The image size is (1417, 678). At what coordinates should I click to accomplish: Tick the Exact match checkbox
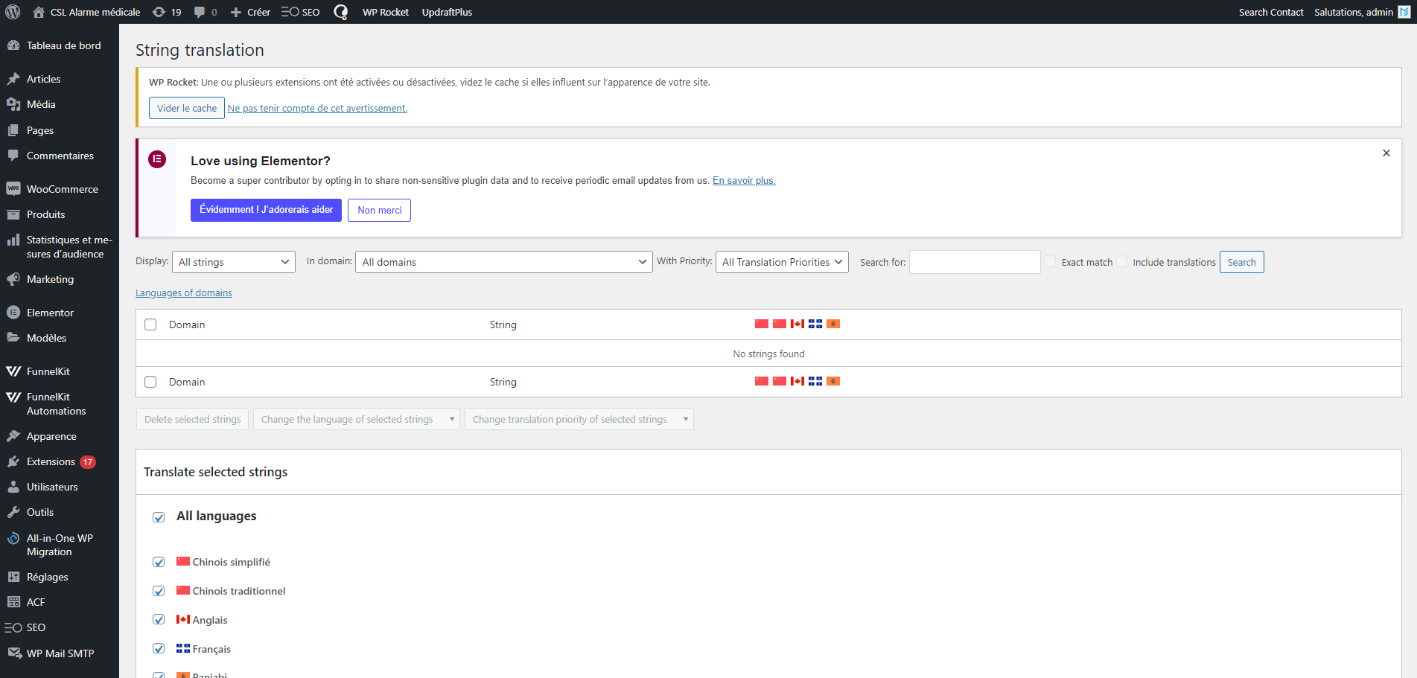click(1050, 262)
